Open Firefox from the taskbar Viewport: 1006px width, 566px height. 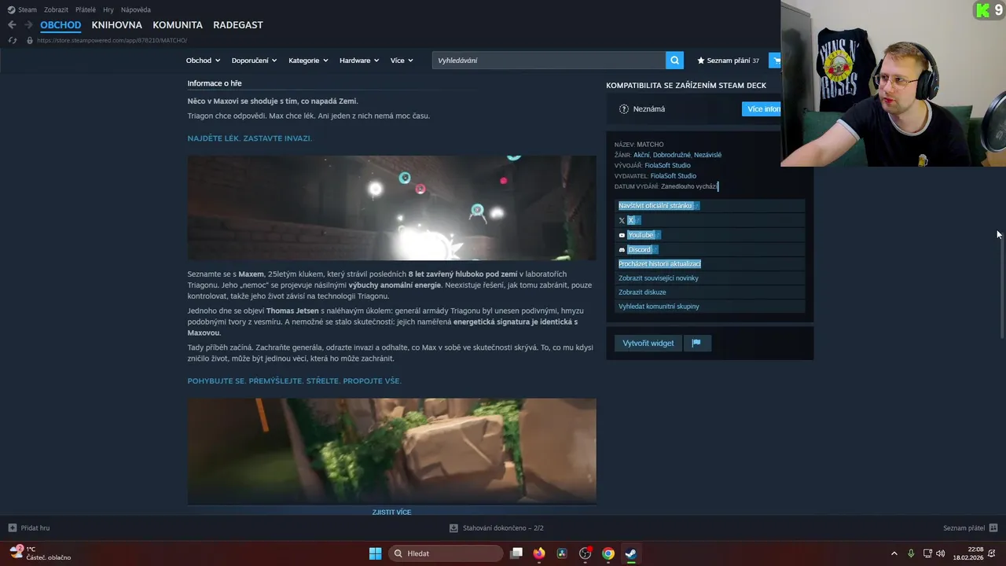click(x=539, y=553)
